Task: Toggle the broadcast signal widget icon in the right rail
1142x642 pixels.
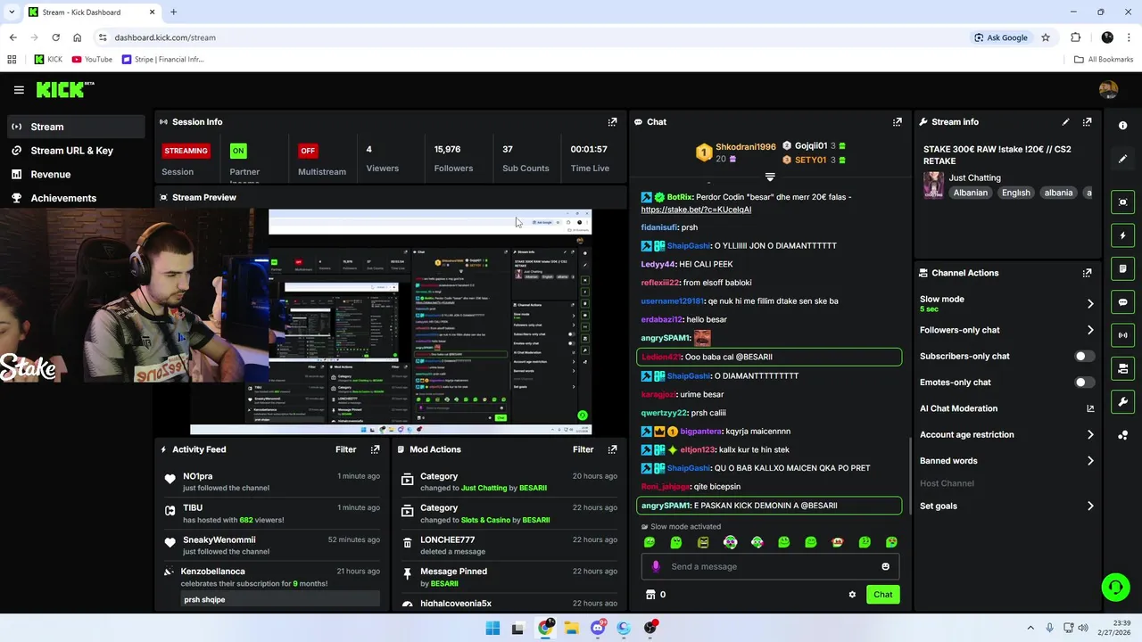Action: [1122, 335]
